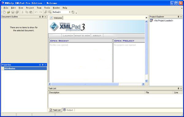Image resolution: width=184 pixels, height=117 pixels.
Task: Float the Document Outline panel
Action: (x=40, y=17)
